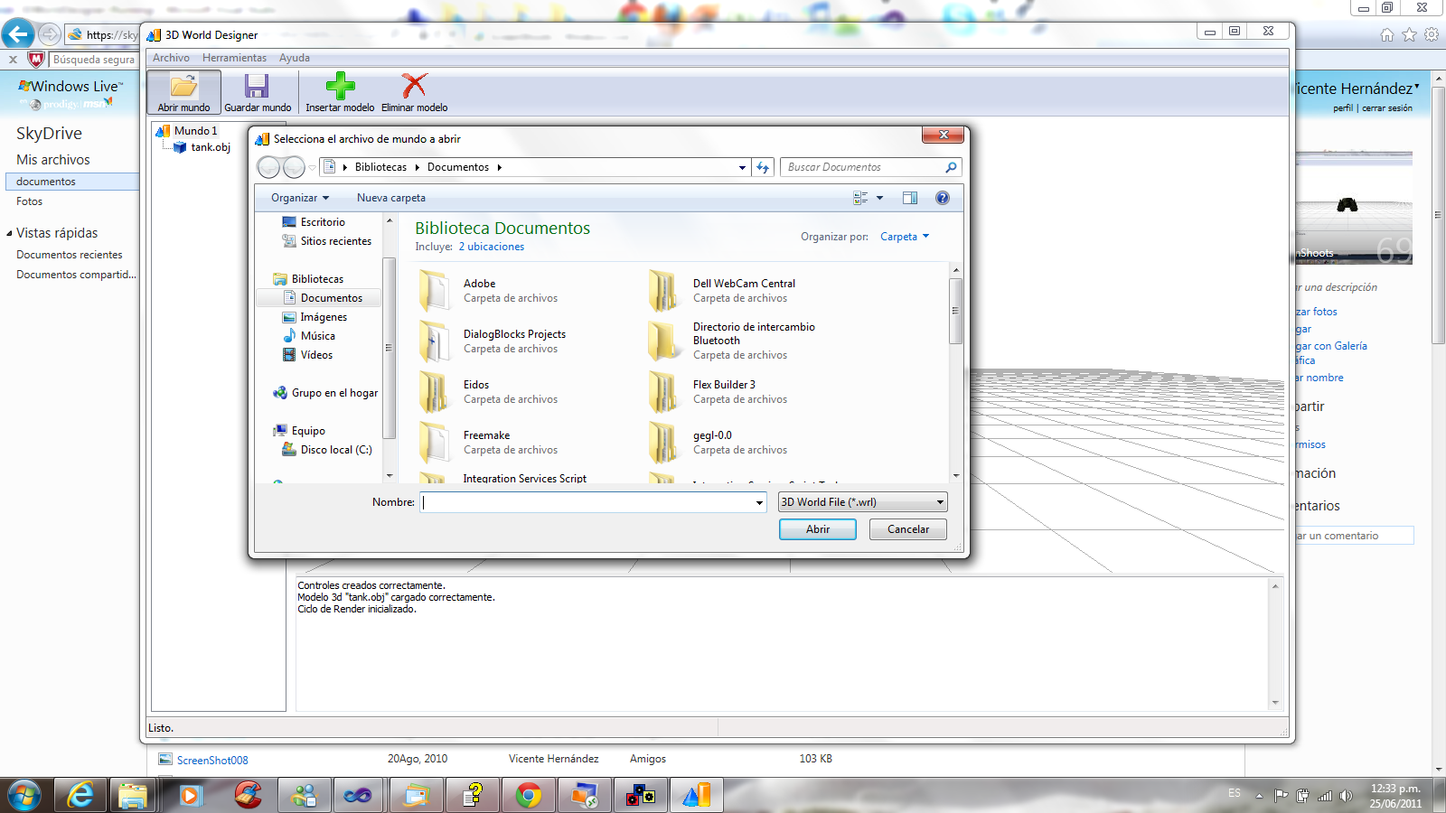
Task: Click the dialog help question mark icon
Action: (x=943, y=198)
